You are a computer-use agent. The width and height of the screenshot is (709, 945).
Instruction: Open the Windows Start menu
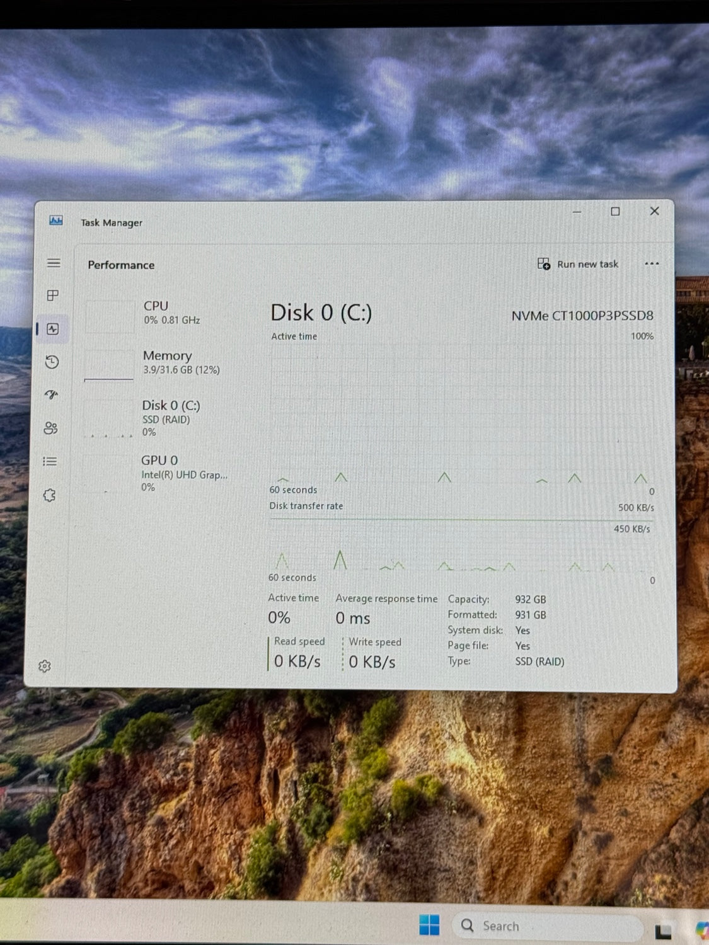click(429, 925)
